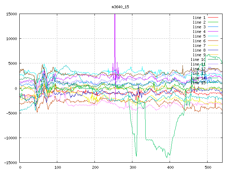Viewport: 229px width, 172px height.
Task: Click the magenta line 4 legend sample
Action: (213, 32)
